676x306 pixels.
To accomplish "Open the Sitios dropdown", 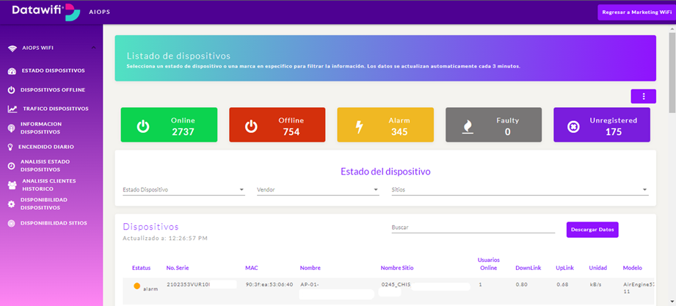I will [x=520, y=189].
